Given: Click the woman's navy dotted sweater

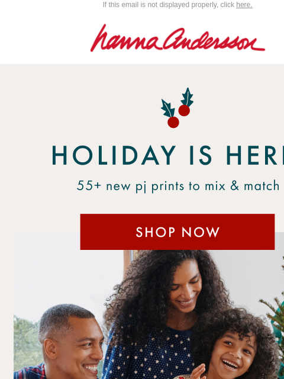Looking at the screenshot, I should tap(147, 353).
